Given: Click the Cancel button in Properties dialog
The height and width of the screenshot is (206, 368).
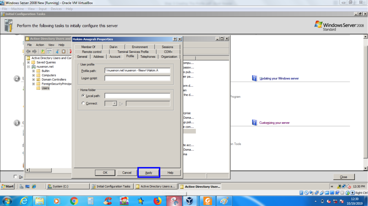Looking at the screenshot, I should click(x=127, y=173).
